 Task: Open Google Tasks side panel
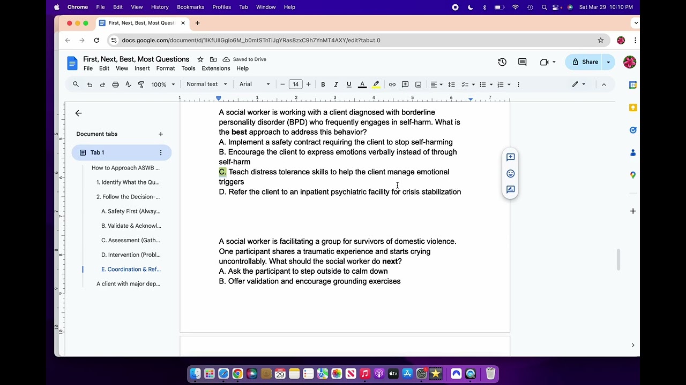tap(633, 130)
